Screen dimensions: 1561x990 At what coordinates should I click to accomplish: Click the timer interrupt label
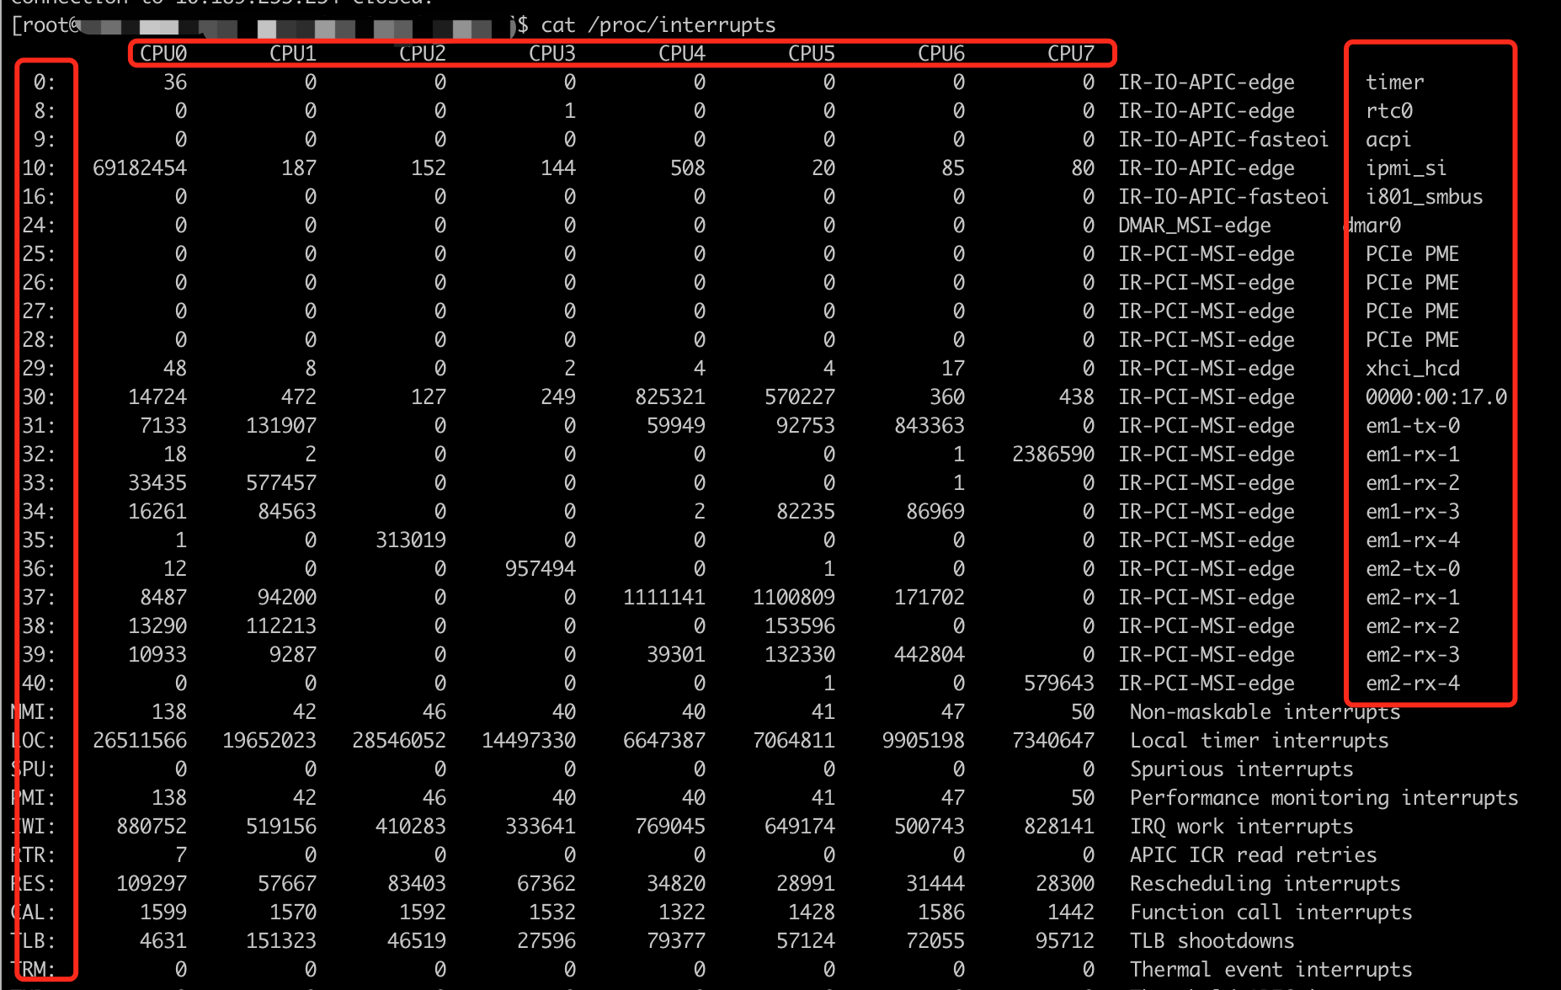pos(1395,82)
